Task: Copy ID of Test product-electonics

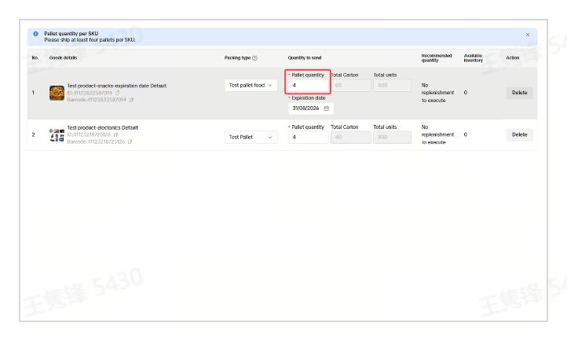Action: pyautogui.click(x=115, y=134)
